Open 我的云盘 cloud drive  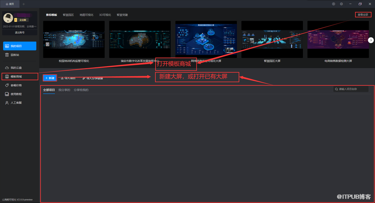pyautogui.click(x=20, y=68)
